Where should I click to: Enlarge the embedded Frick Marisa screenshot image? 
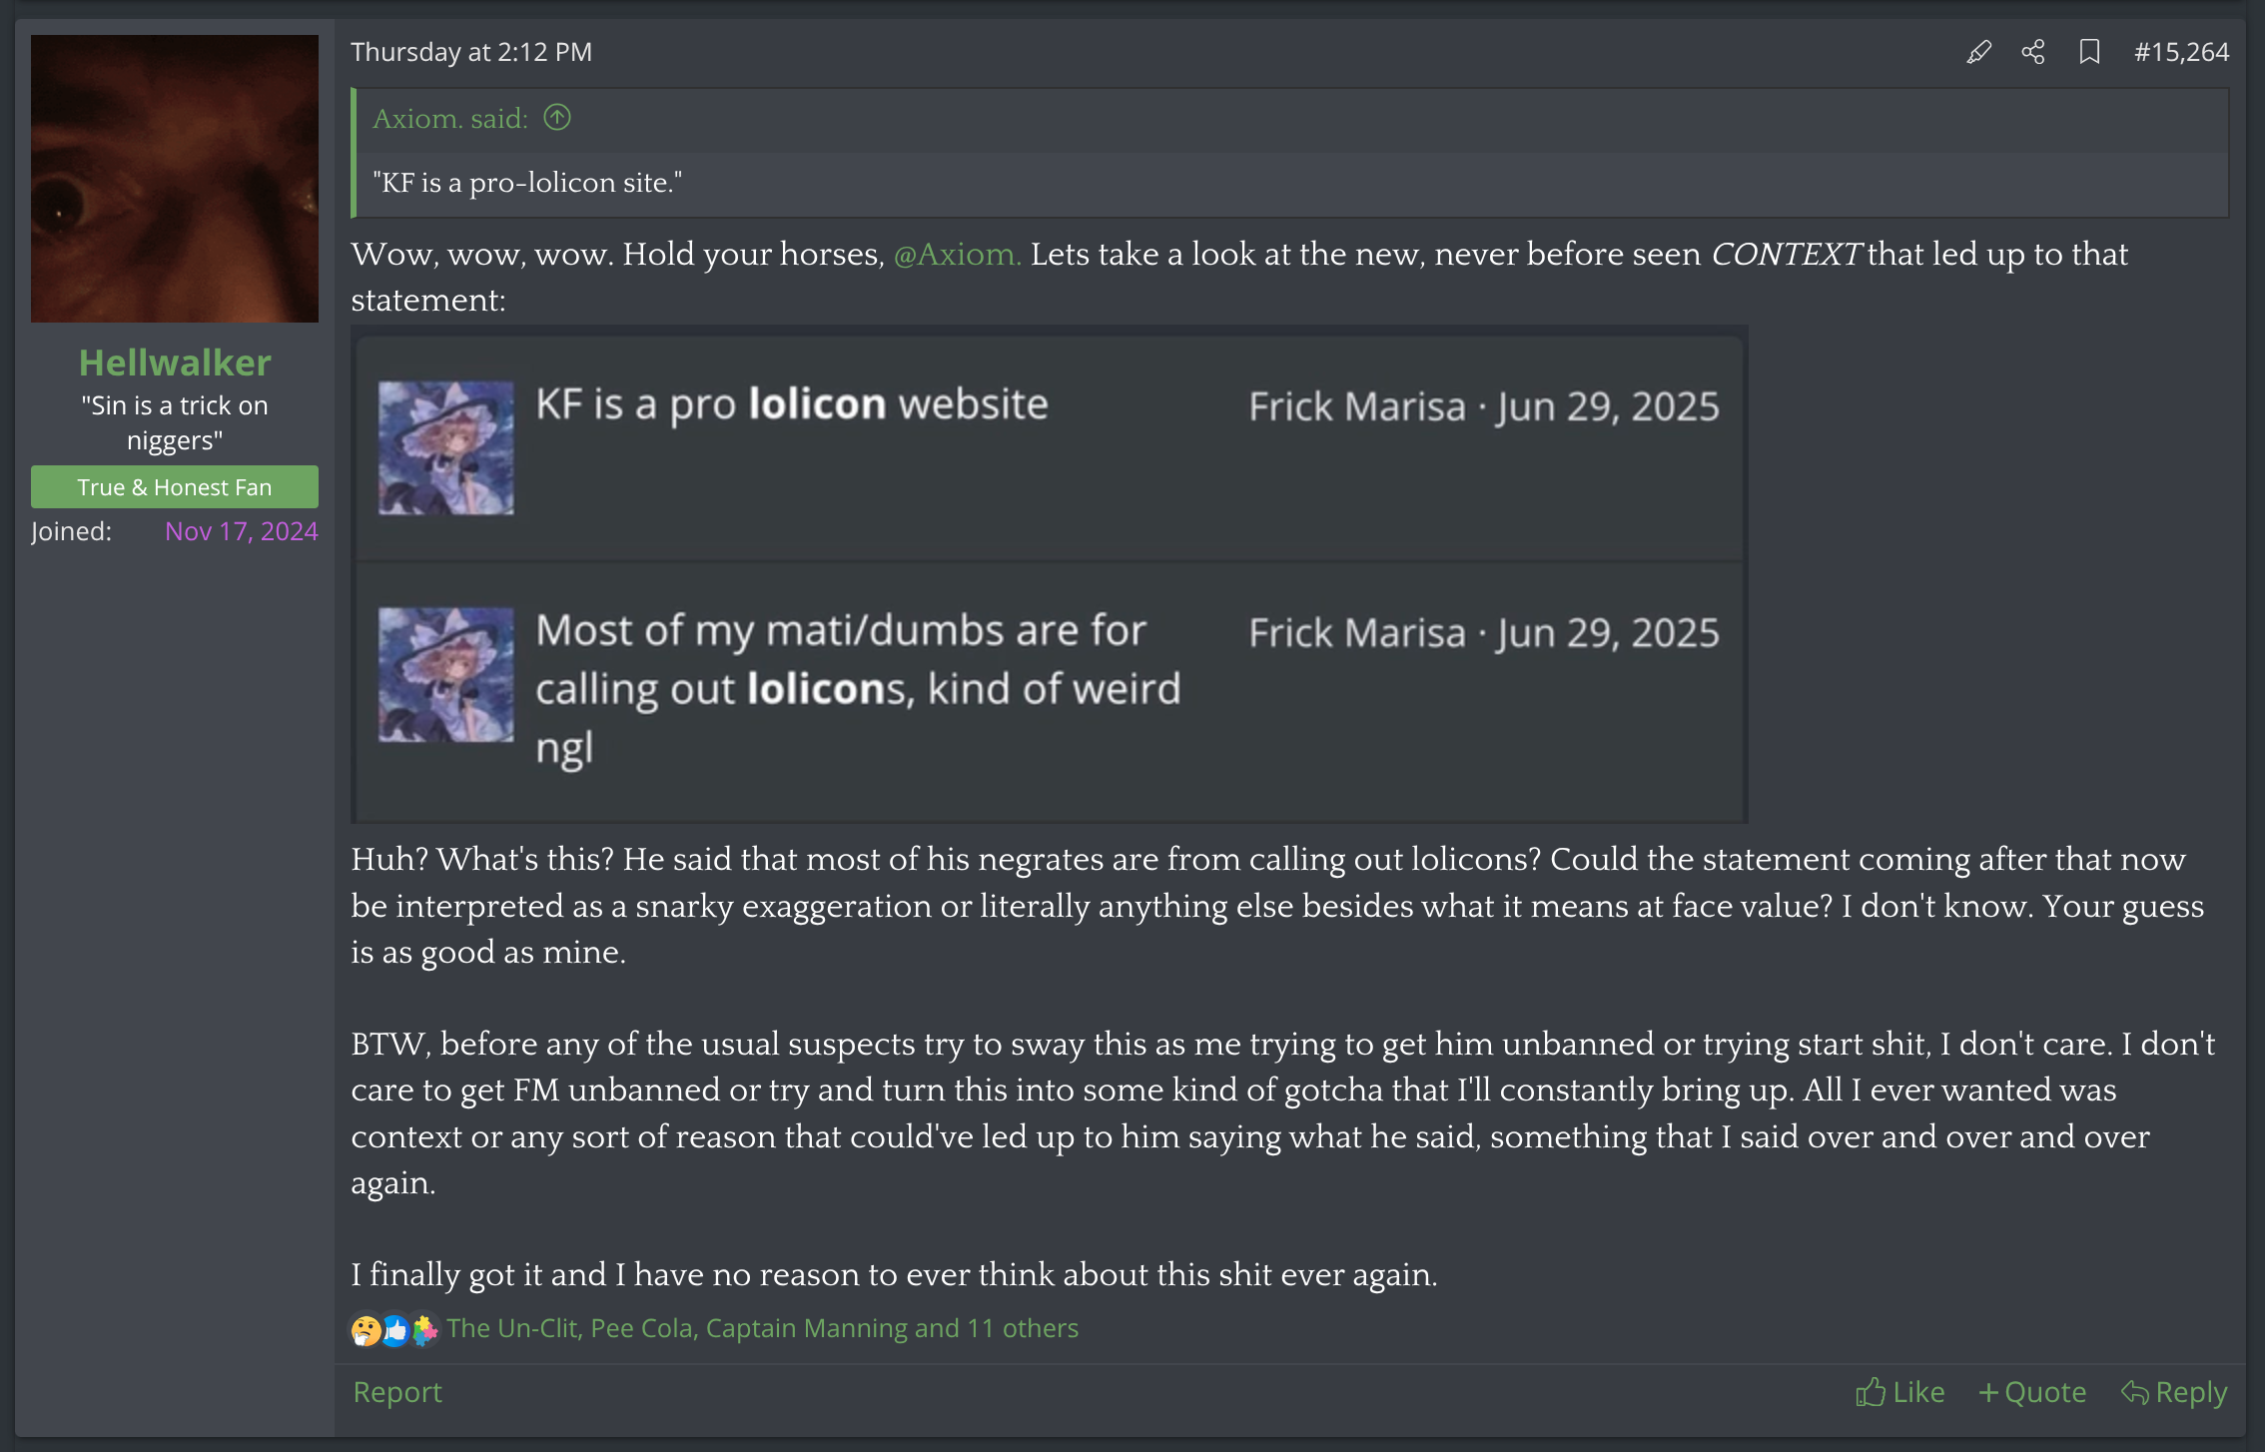pyautogui.click(x=1049, y=574)
